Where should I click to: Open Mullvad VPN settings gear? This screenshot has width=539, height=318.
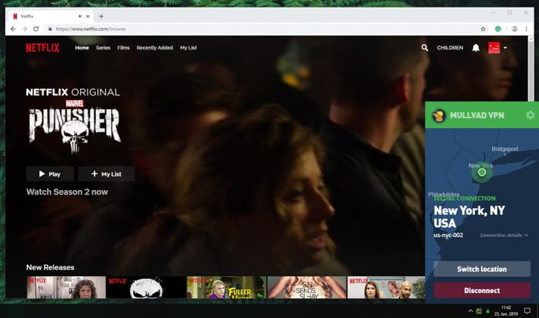(530, 115)
